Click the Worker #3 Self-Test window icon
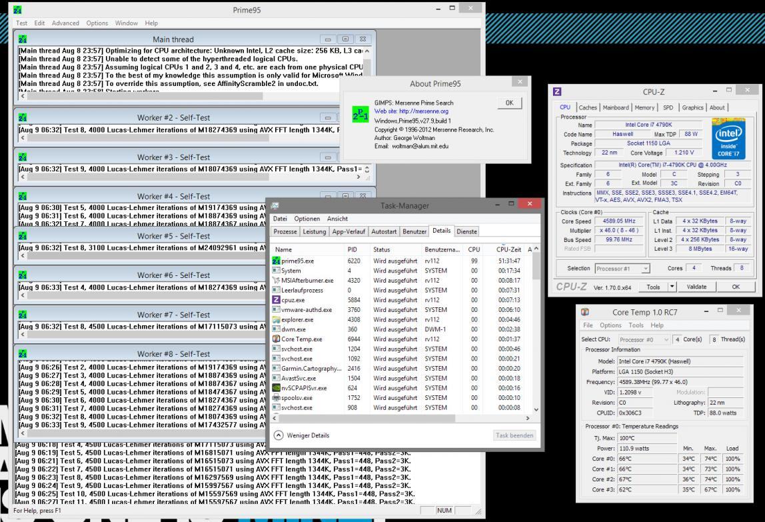Screen dimensions: 765x522 (23, 157)
